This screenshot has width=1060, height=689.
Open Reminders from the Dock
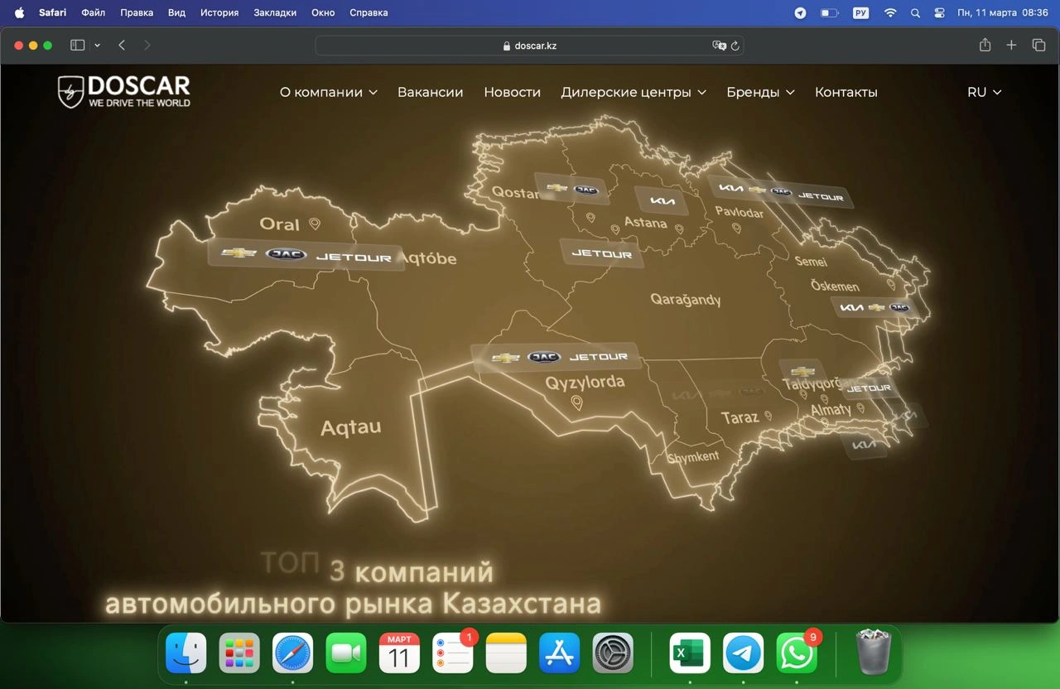tap(453, 653)
